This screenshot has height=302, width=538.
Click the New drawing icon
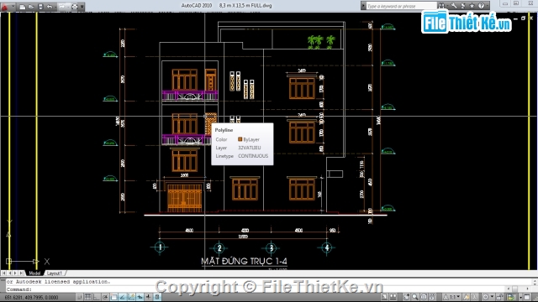(x=23, y=7)
